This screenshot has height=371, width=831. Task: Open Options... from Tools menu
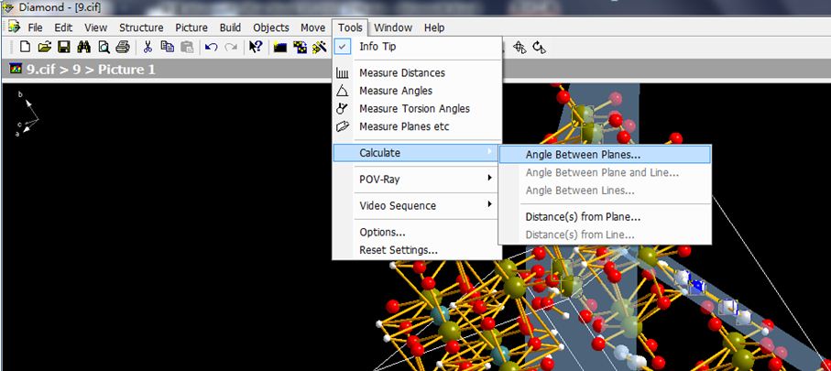[x=417, y=232]
